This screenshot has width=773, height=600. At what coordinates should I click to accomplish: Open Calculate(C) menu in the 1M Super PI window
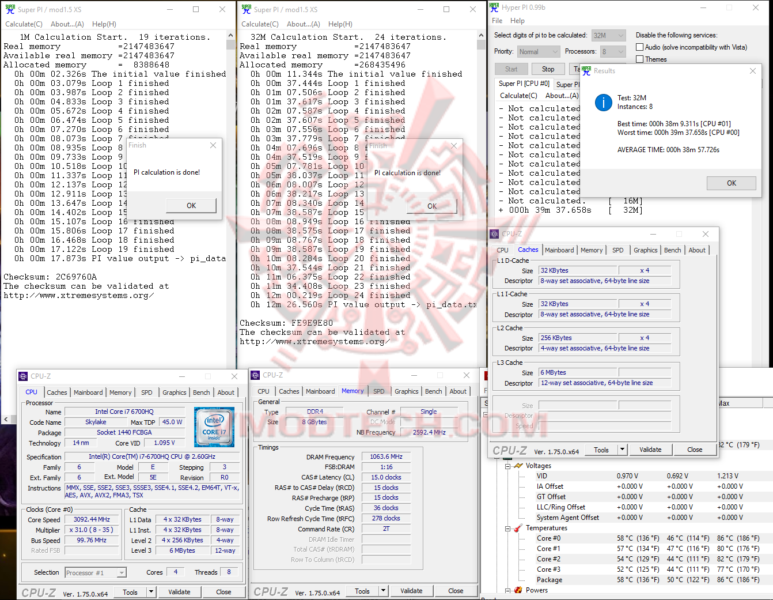point(24,24)
